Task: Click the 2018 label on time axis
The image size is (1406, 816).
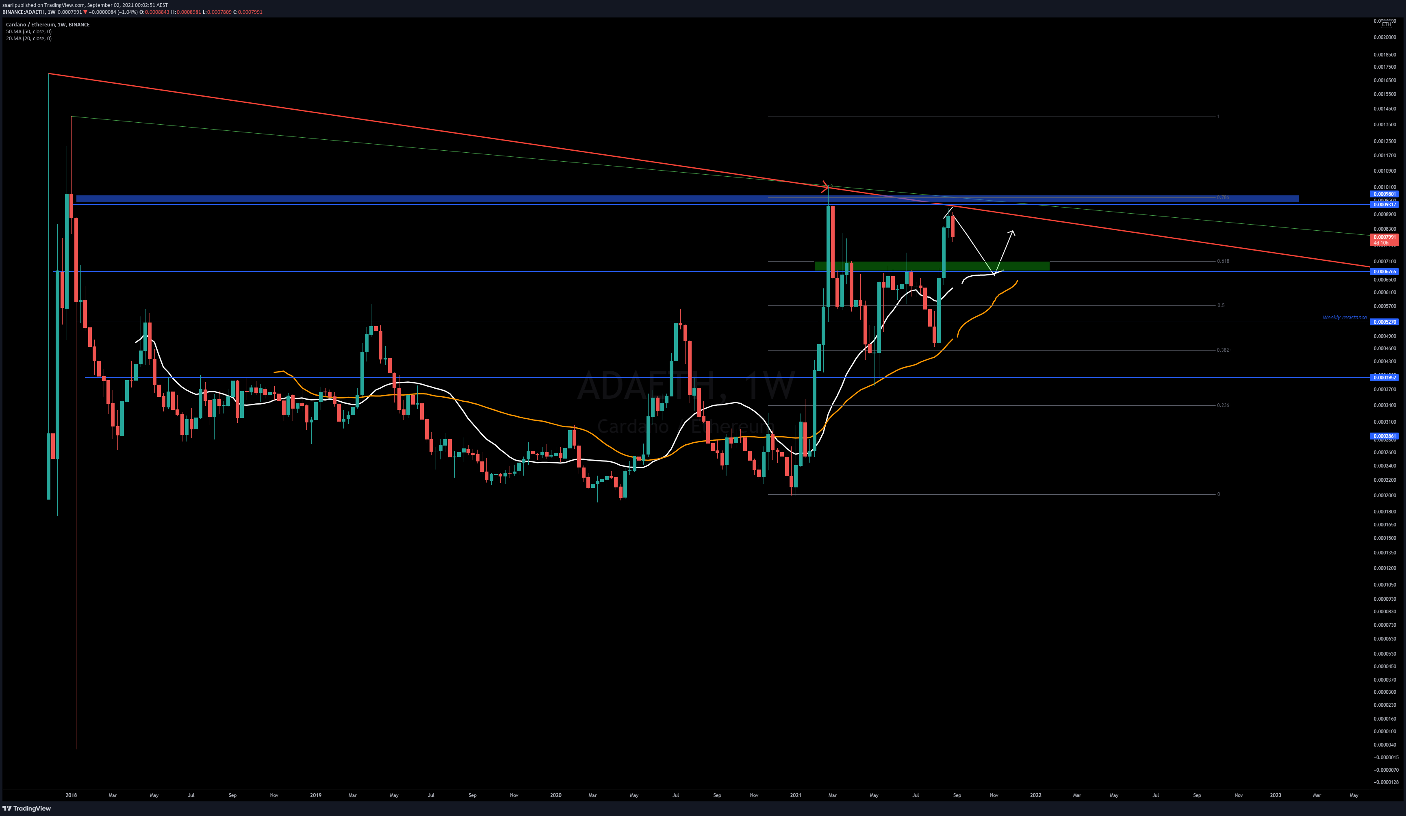Action: pos(71,795)
